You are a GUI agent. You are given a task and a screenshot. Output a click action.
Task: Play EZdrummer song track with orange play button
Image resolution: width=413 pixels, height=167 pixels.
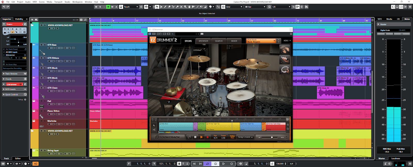201,137
